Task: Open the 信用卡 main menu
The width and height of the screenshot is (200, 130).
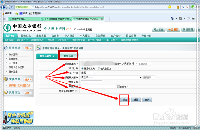Action: click(x=55, y=36)
